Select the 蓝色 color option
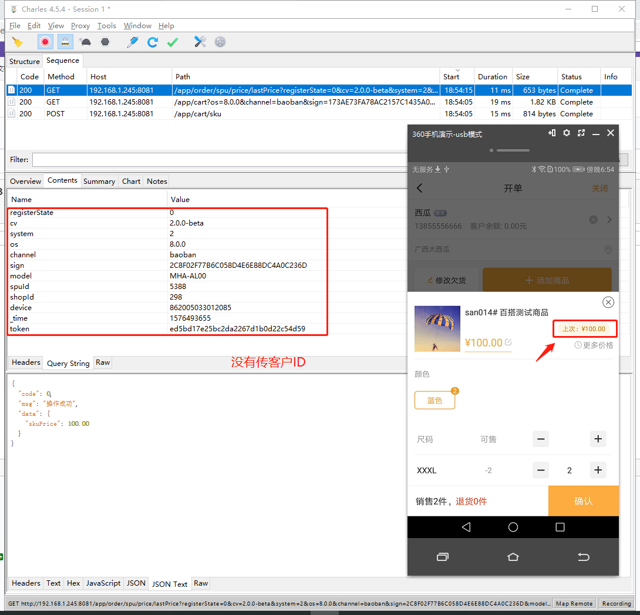This screenshot has height=615, width=640. [x=434, y=400]
